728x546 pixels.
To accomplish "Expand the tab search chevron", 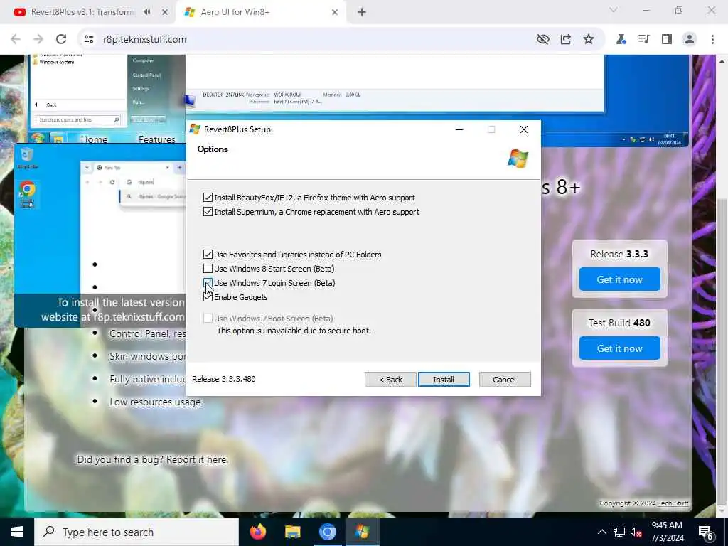I will 614,10.
